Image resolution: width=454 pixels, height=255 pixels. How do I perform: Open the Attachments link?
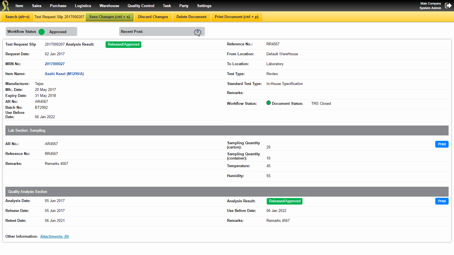point(54,236)
